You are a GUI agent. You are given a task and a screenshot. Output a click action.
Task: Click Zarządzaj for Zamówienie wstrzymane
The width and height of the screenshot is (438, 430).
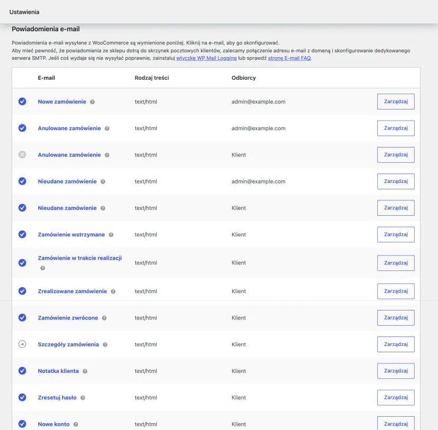[396, 234]
